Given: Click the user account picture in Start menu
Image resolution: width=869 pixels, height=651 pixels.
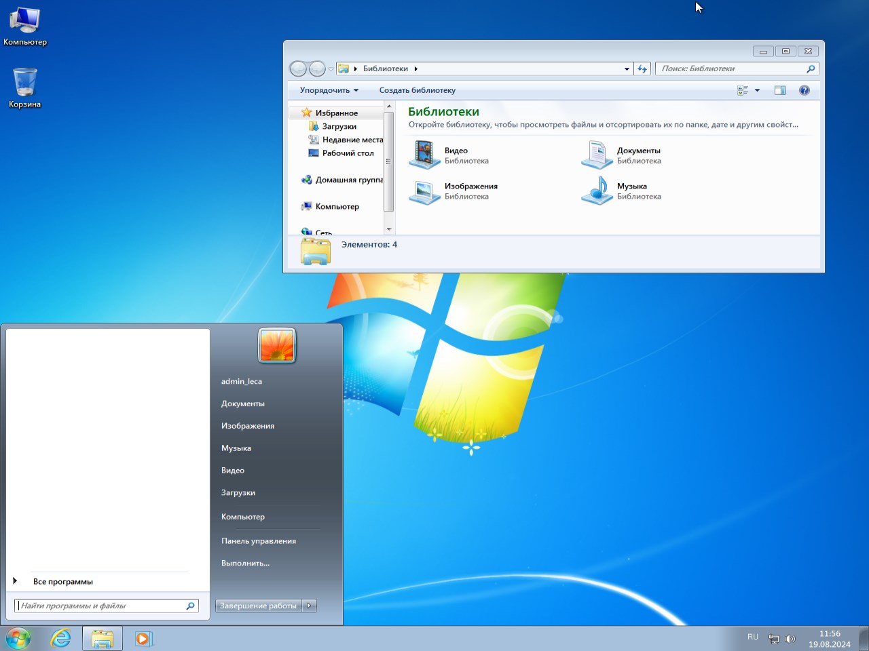Looking at the screenshot, I should (x=277, y=345).
